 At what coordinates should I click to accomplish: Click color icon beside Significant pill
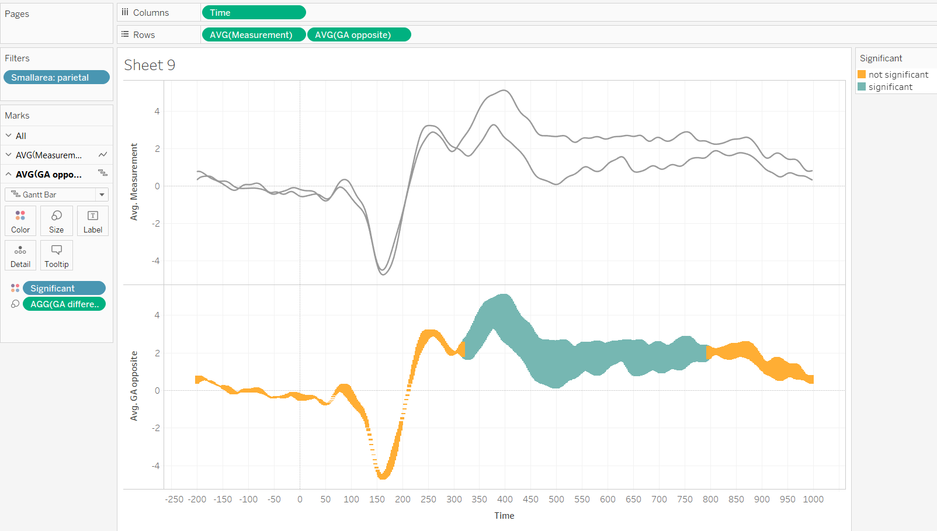pos(15,288)
